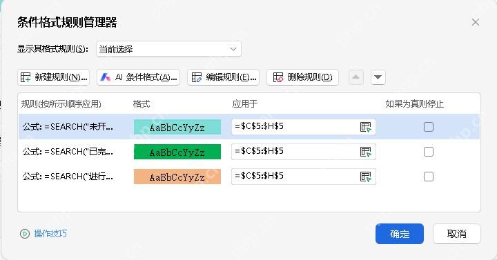Image resolution: width=497 pixels, height=260 pixels.
Task: Click the Edit Rule (编辑规则) button
Action: [x=224, y=77]
